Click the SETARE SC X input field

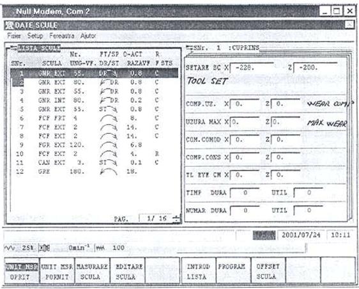(252, 68)
